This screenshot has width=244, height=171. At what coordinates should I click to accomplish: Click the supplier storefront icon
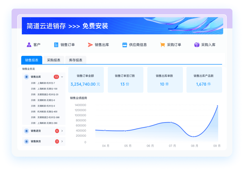tap(124, 45)
